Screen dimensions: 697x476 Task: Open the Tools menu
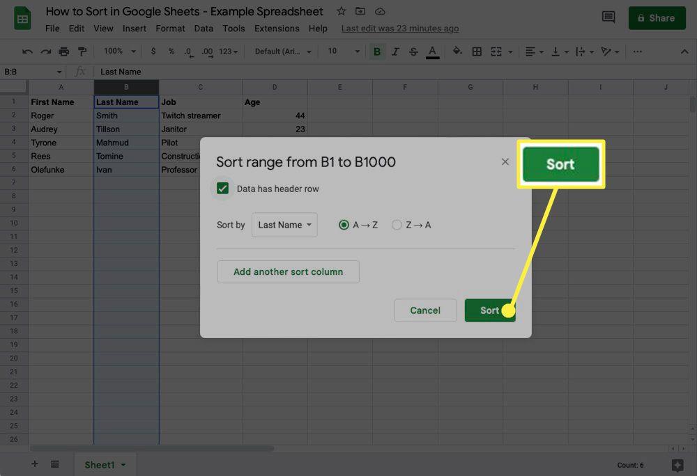point(233,29)
